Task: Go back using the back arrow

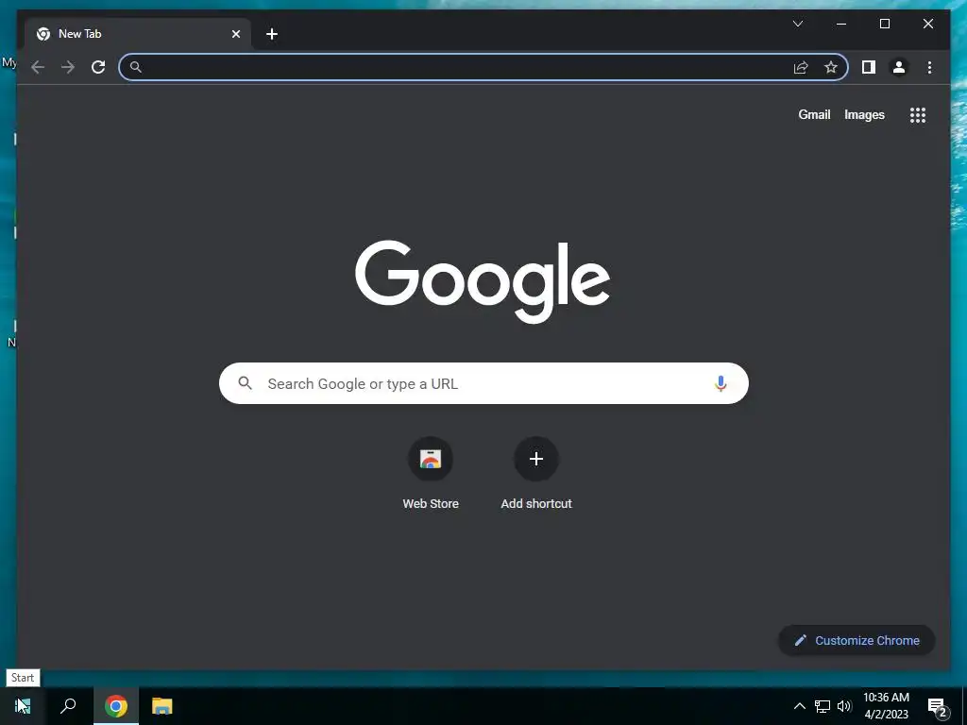Action: pyautogui.click(x=38, y=67)
